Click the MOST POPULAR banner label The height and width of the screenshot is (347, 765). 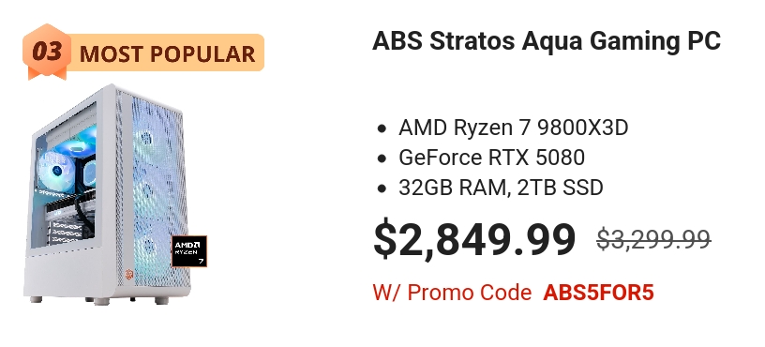pyautogui.click(x=167, y=53)
